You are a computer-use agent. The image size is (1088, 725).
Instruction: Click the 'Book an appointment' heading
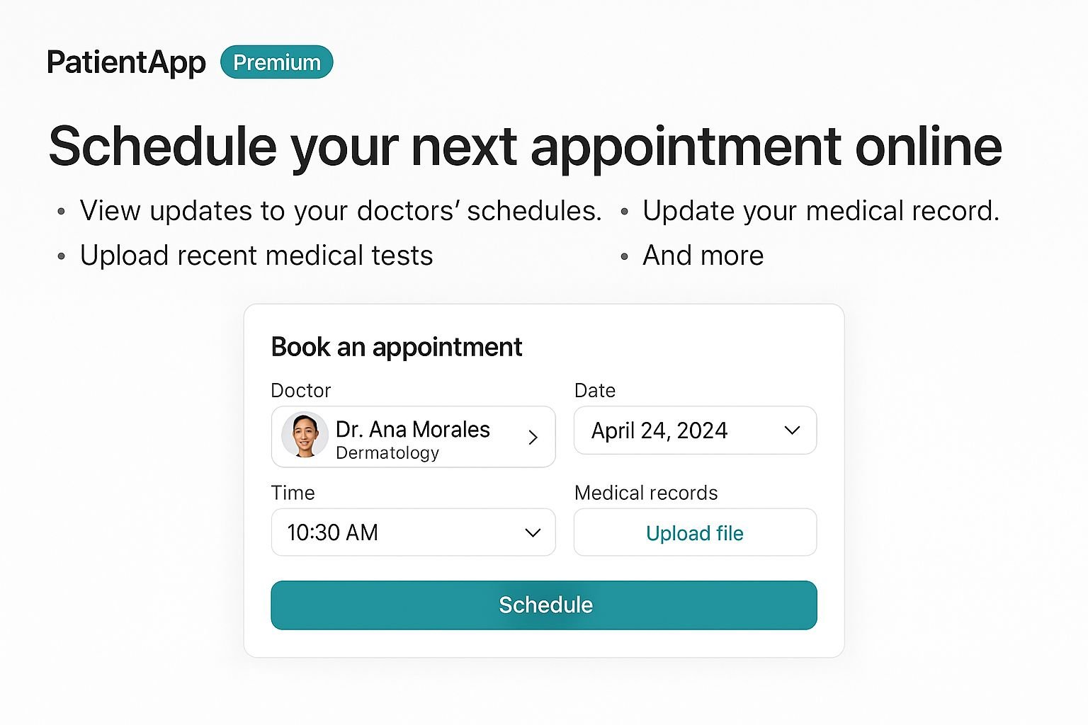click(x=397, y=347)
